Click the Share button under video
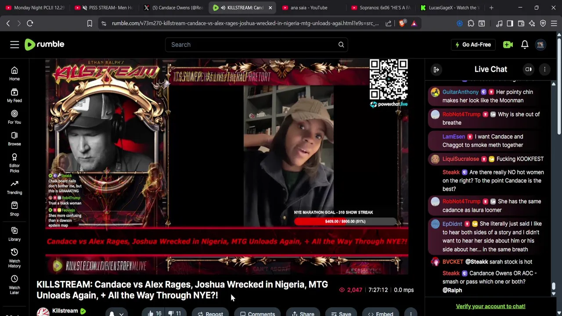 coord(303,313)
